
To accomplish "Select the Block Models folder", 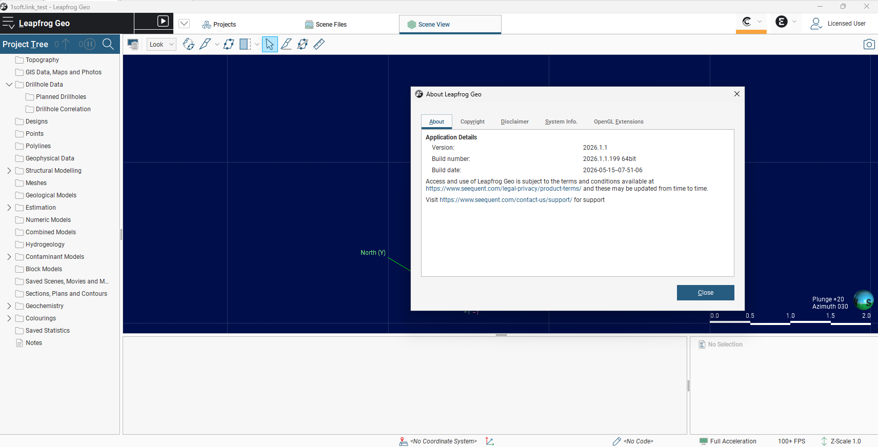I will click(x=44, y=269).
